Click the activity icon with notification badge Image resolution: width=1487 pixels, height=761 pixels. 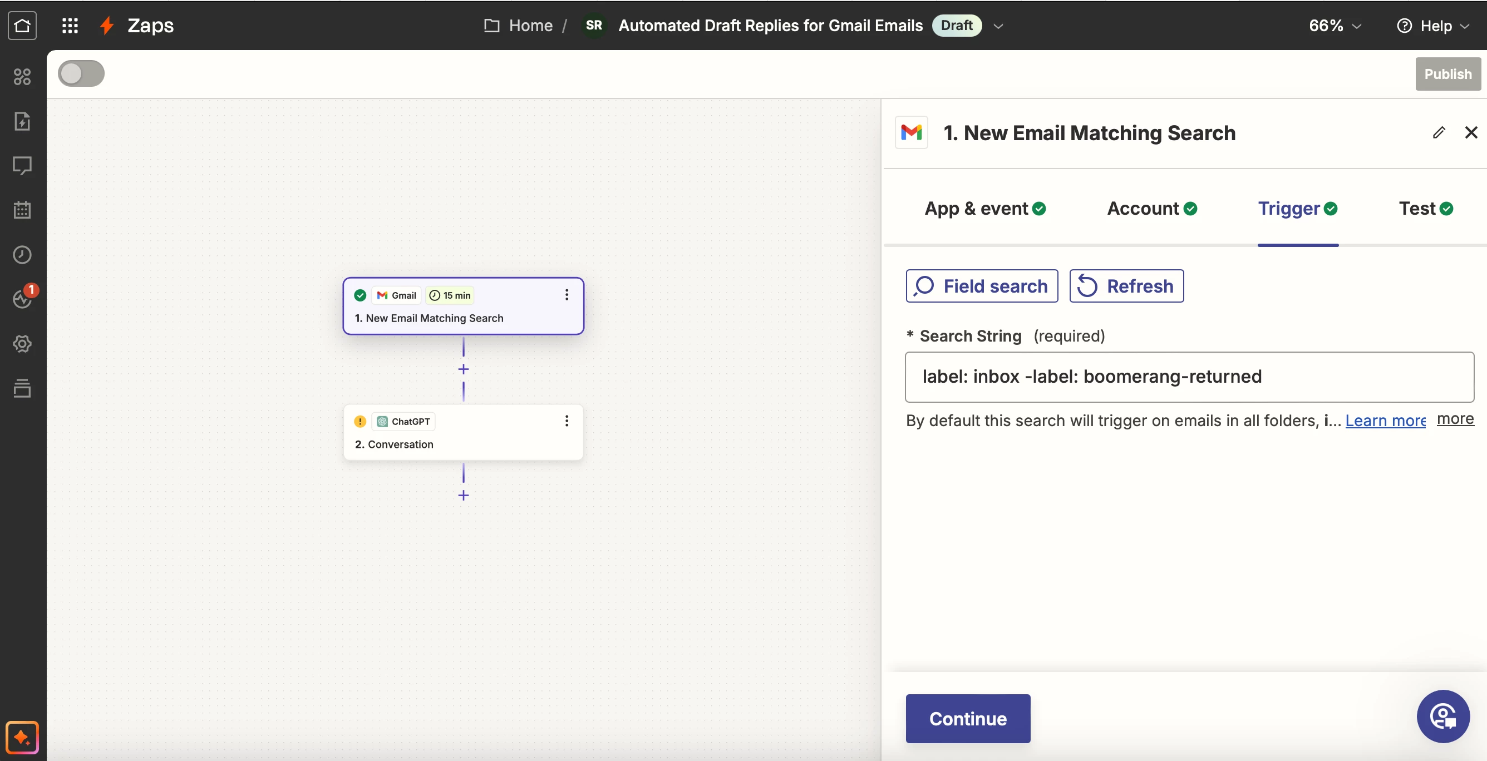(23, 298)
